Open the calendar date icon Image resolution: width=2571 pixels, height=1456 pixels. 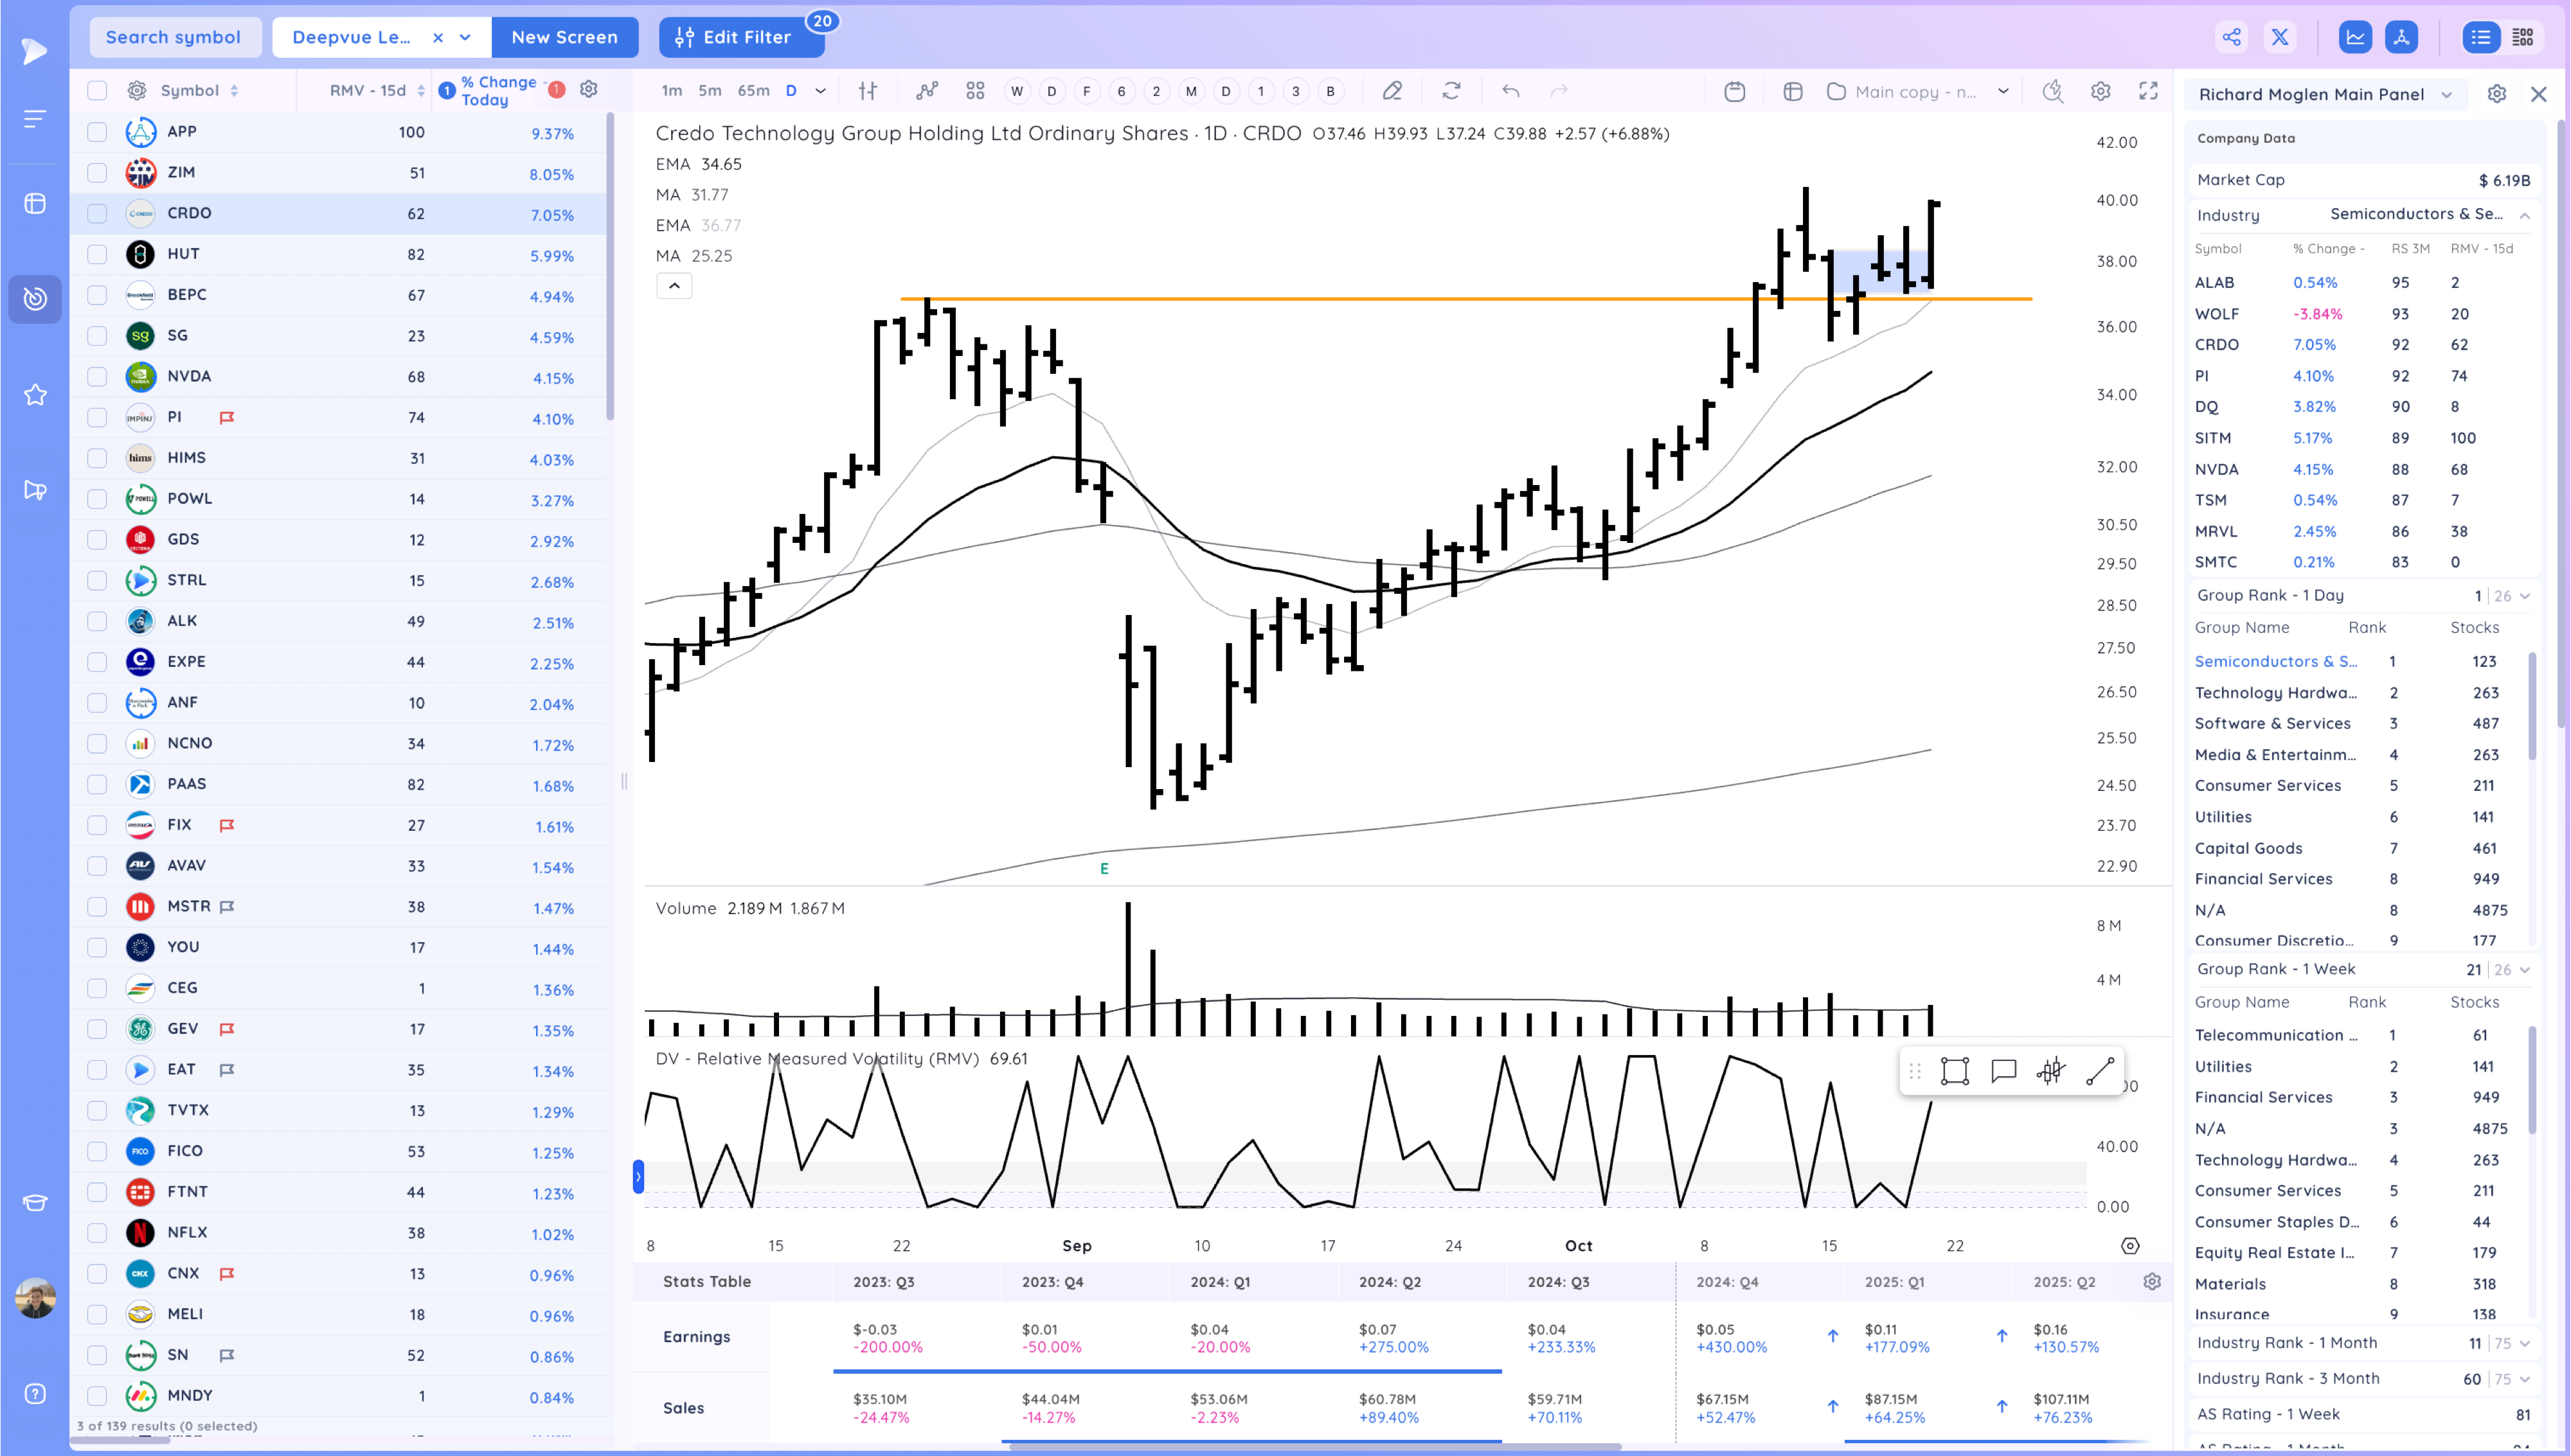pos(1735,91)
